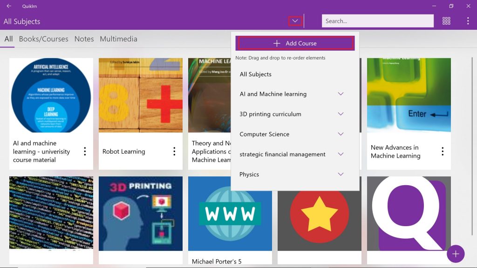Expand the strategic financial management subject
477x268 pixels.
point(341,154)
